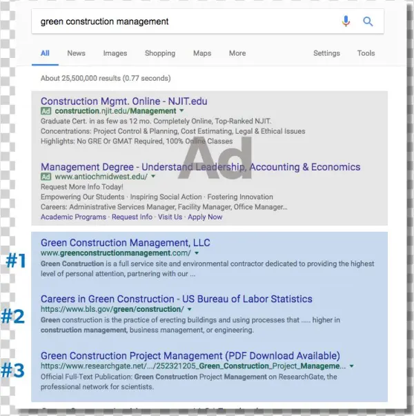This screenshot has height=416, width=414.
Task: Select the All tab
Action: [45, 53]
